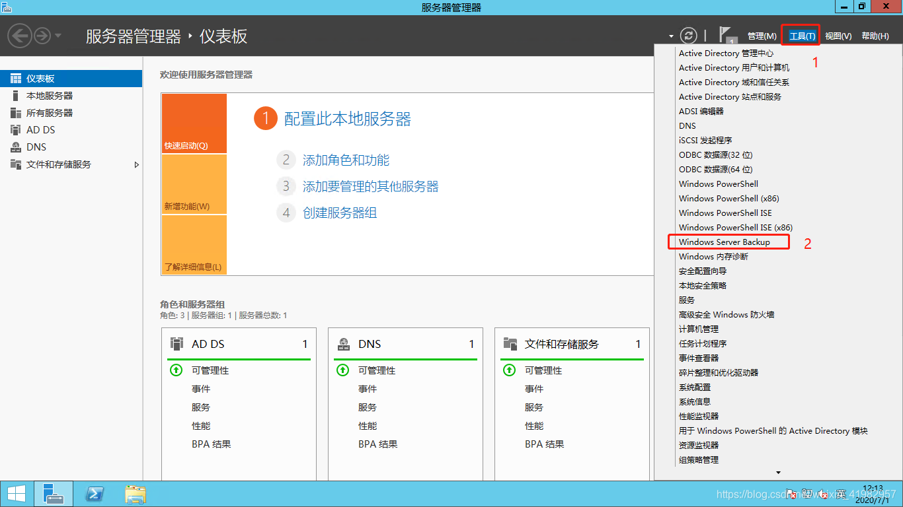Image resolution: width=903 pixels, height=507 pixels.
Task: Click the DNS sidebar icon
Action: point(16,147)
